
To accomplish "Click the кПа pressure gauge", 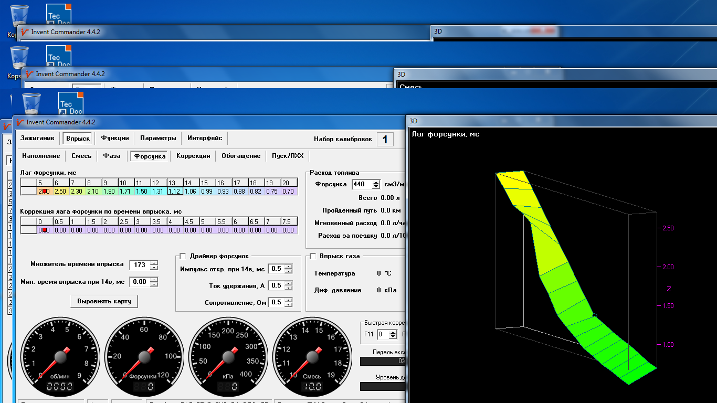I will (x=228, y=356).
